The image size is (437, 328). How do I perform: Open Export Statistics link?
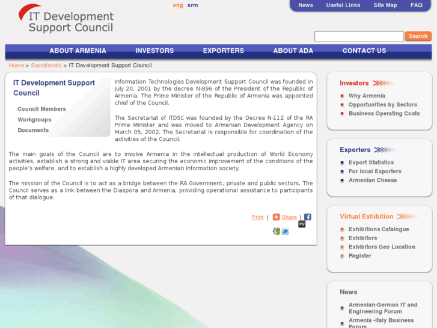371,162
